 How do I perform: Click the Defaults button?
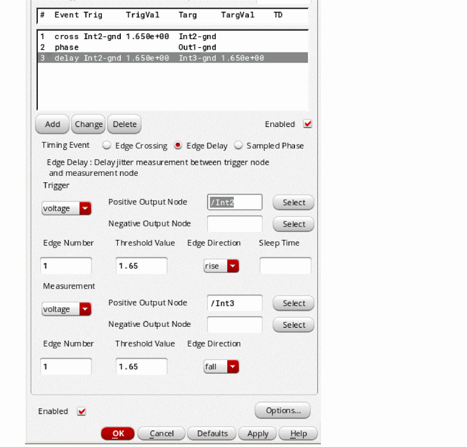coord(212,433)
